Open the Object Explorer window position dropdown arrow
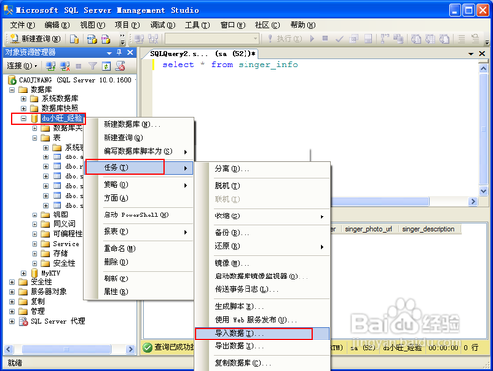Screen dimensions: 493x371 pyautogui.click(x=109, y=53)
